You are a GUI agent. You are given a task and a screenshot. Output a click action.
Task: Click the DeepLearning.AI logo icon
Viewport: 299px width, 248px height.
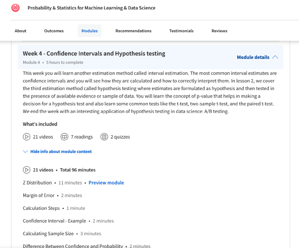click(16, 8)
